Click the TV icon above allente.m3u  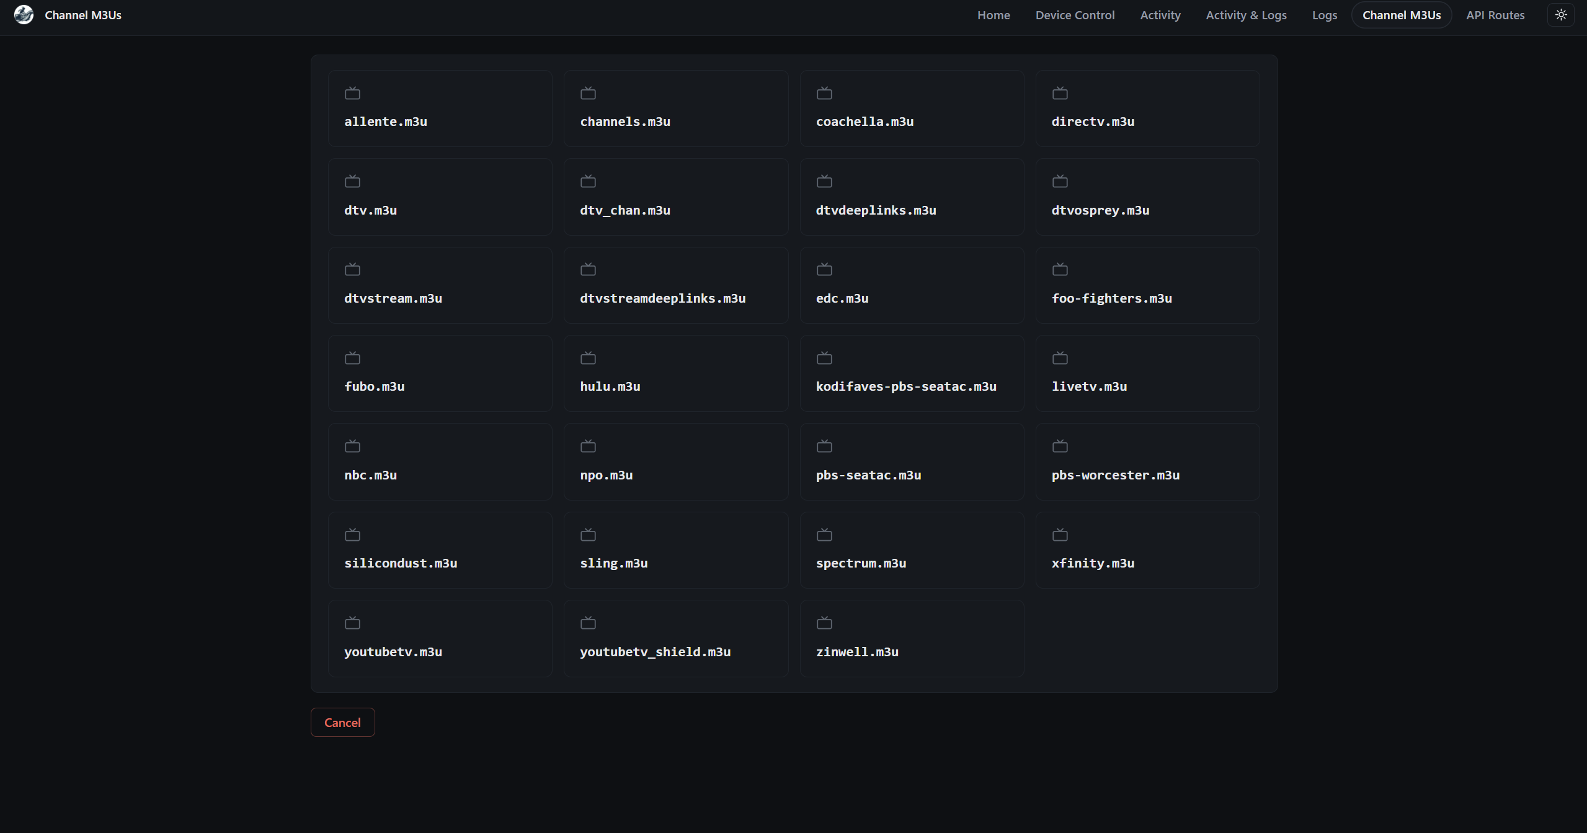352,93
